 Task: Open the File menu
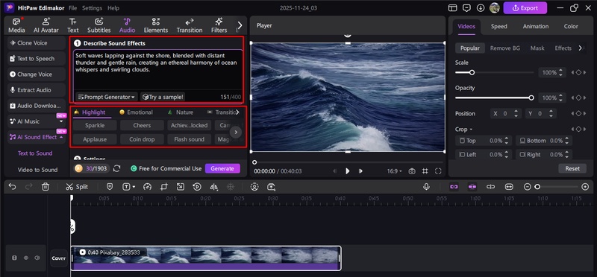point(72,8)
